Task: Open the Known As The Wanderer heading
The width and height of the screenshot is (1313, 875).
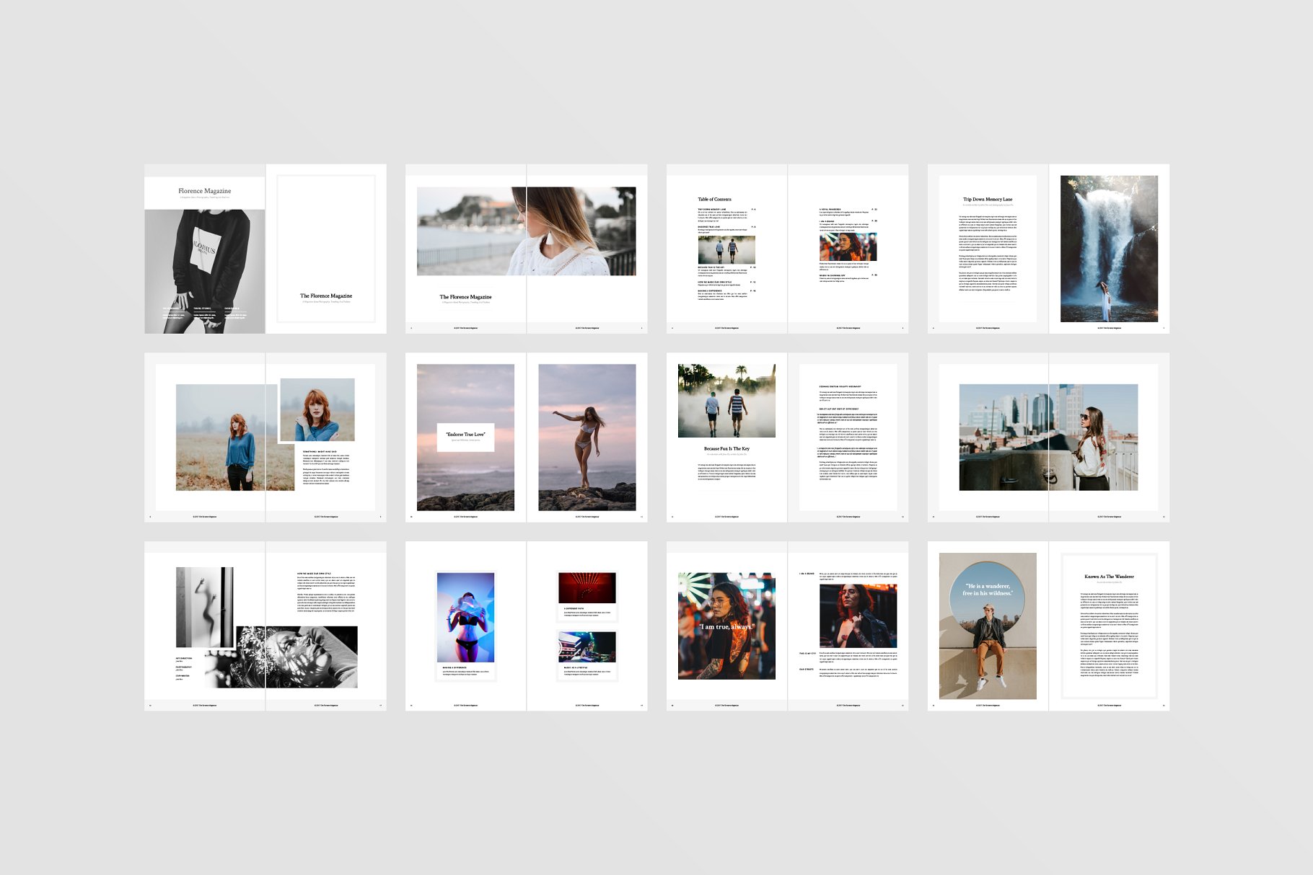Action: (x=1109, y=577)
